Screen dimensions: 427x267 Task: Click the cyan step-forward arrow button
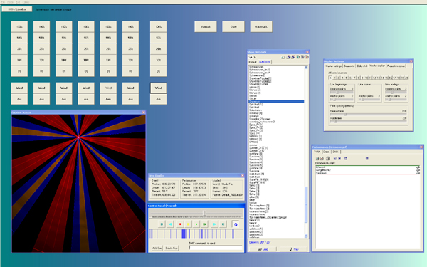point(214,224)
